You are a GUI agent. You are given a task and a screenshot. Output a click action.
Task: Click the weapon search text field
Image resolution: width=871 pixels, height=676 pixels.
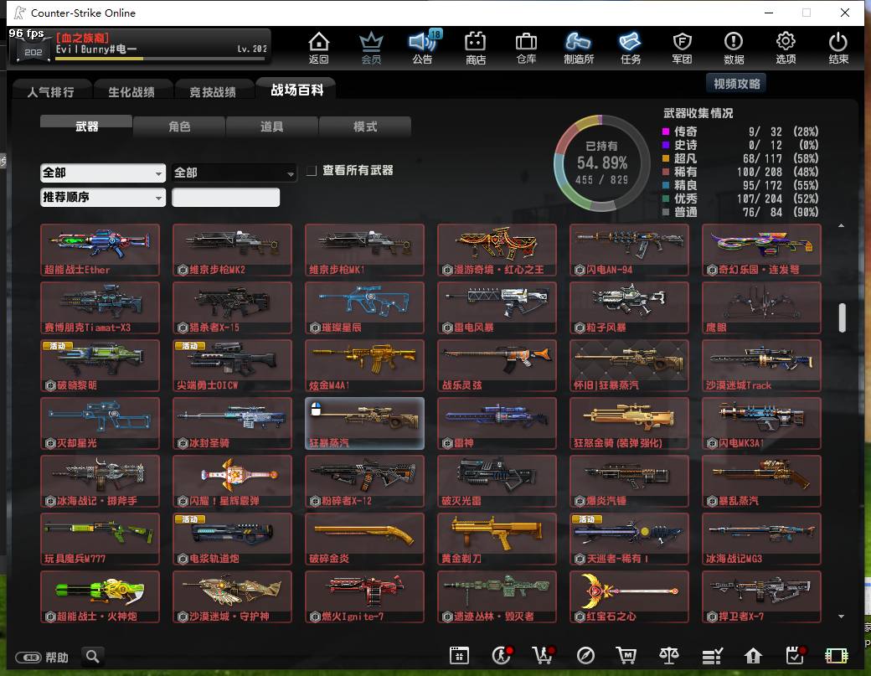pyautogui.click(x=225, y=197)
